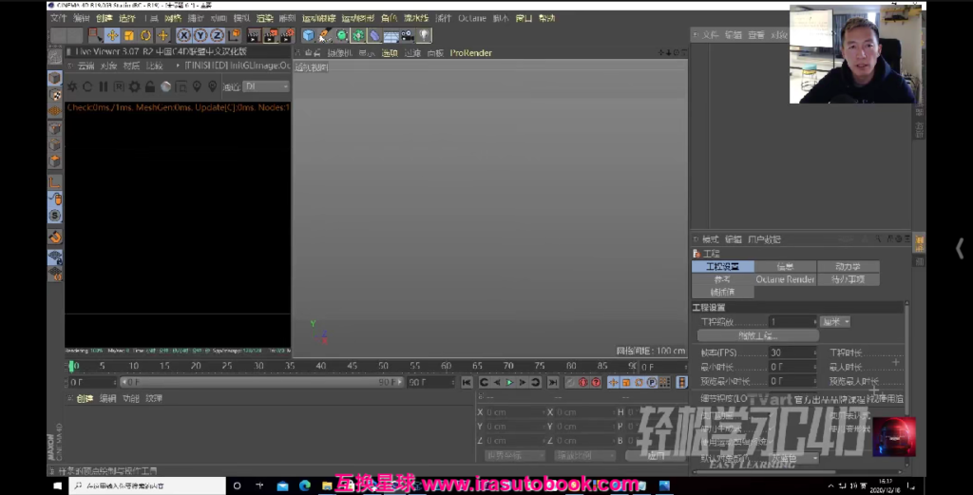This screenshot has height=495, width=973.
Task: Click the last placed tool icon
Action: [x=162, y=35]
